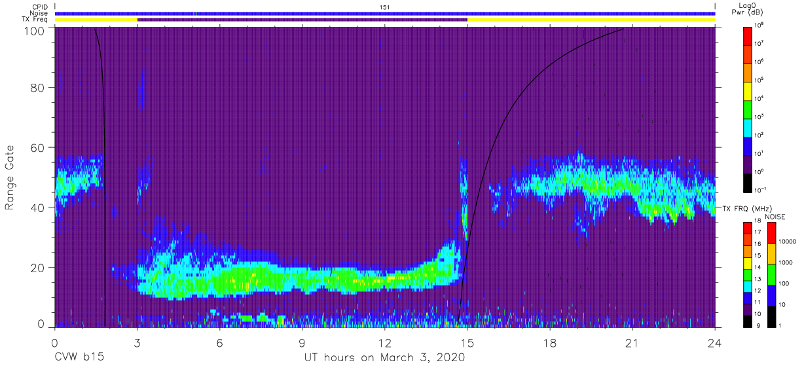Click the 100 noise tick label
This screenshot has width=804, height=371.
point(784,283)
